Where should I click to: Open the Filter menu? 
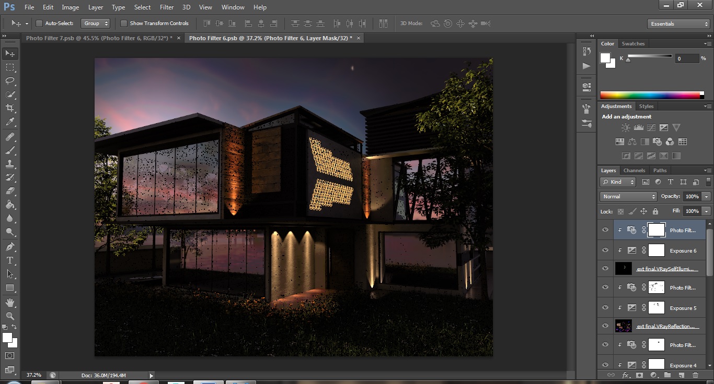(x=167, y=7)
